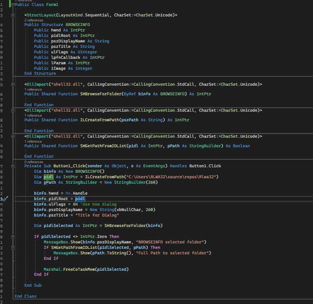Viewport: 313px width, 304px height.
Task: Click 'SHGetPathFromIDList' in its Public Shared Function declaration
Action: pyautogui.click(x=103, y=146)
